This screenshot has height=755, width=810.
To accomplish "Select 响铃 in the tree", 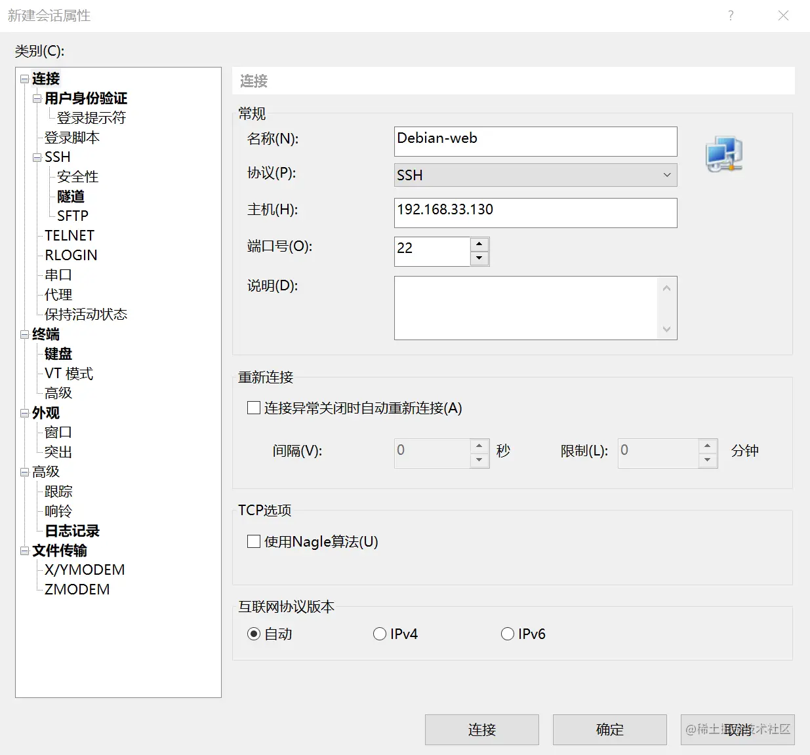I will (58, 511).
